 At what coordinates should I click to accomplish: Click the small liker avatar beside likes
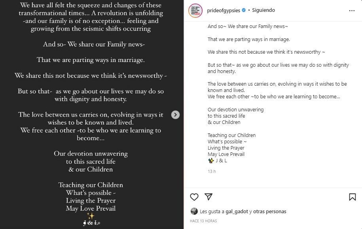pos(194,211)
